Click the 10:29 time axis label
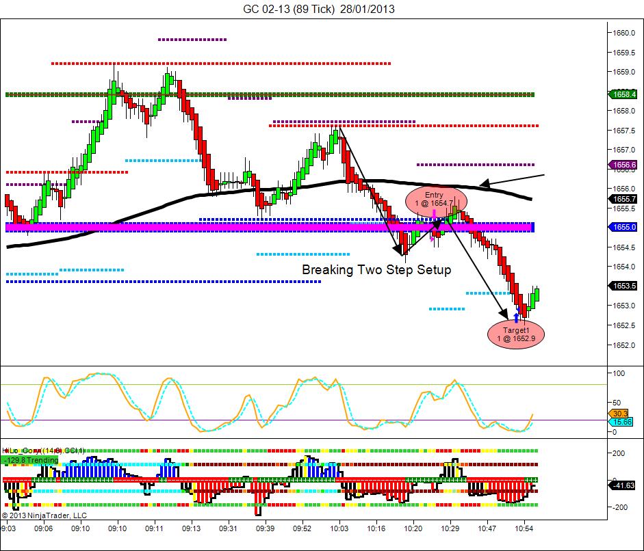The width and height of the screenshot is (644, 551). [450, 528]
